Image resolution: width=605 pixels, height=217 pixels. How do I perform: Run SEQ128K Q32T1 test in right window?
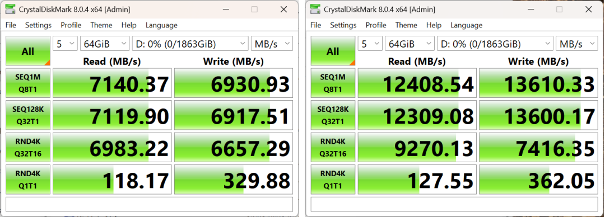333,115
